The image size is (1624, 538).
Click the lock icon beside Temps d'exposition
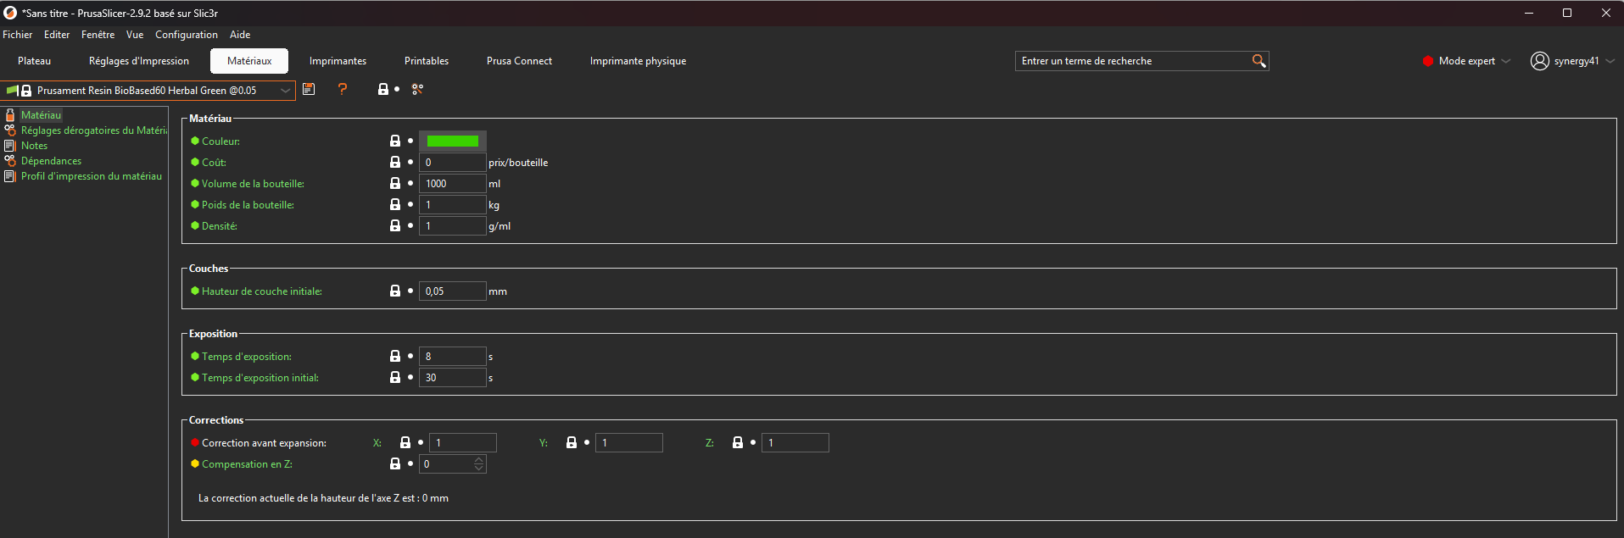395,356
